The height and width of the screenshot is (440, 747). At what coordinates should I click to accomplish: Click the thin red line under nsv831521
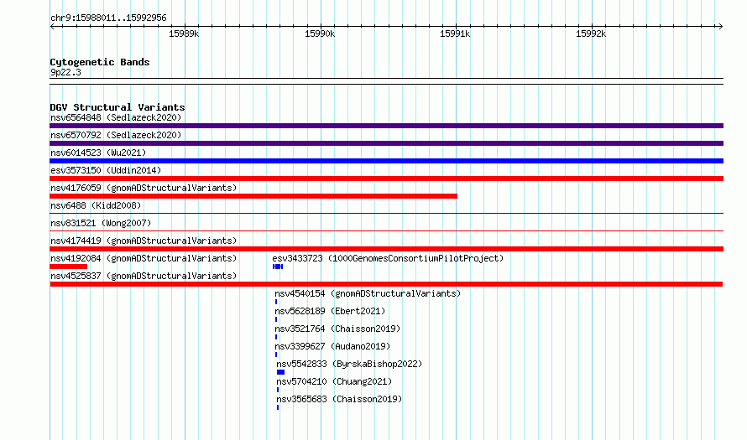[x=386, y=230]
